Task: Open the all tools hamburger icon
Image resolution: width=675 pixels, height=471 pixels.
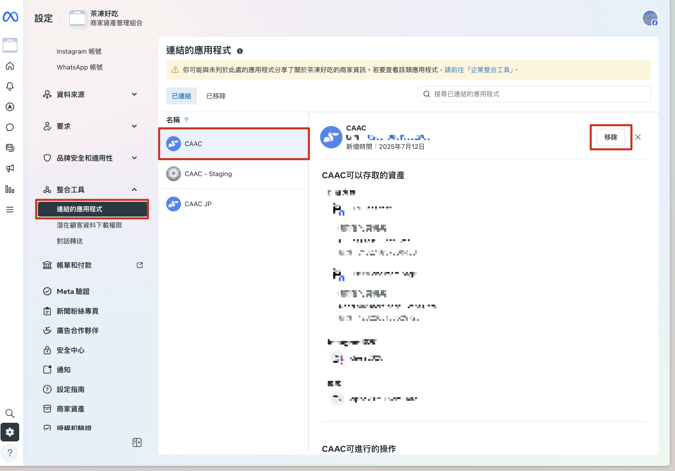Action: [10, 209]
